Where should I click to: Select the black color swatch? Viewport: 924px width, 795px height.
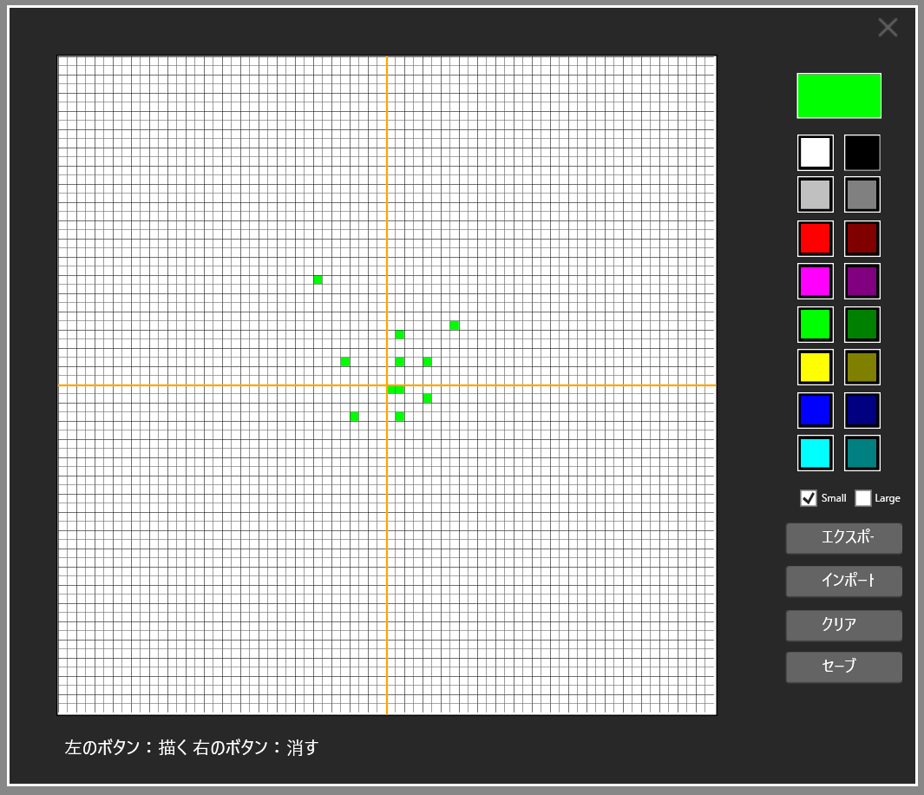862,153
